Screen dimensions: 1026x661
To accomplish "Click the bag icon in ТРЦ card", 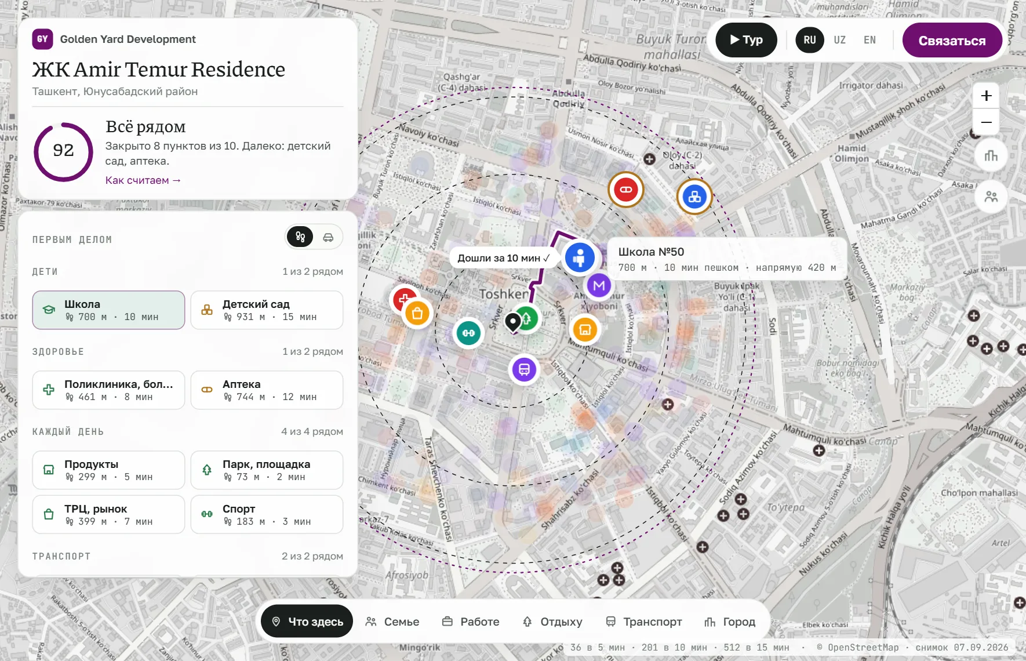I will 49,514.
